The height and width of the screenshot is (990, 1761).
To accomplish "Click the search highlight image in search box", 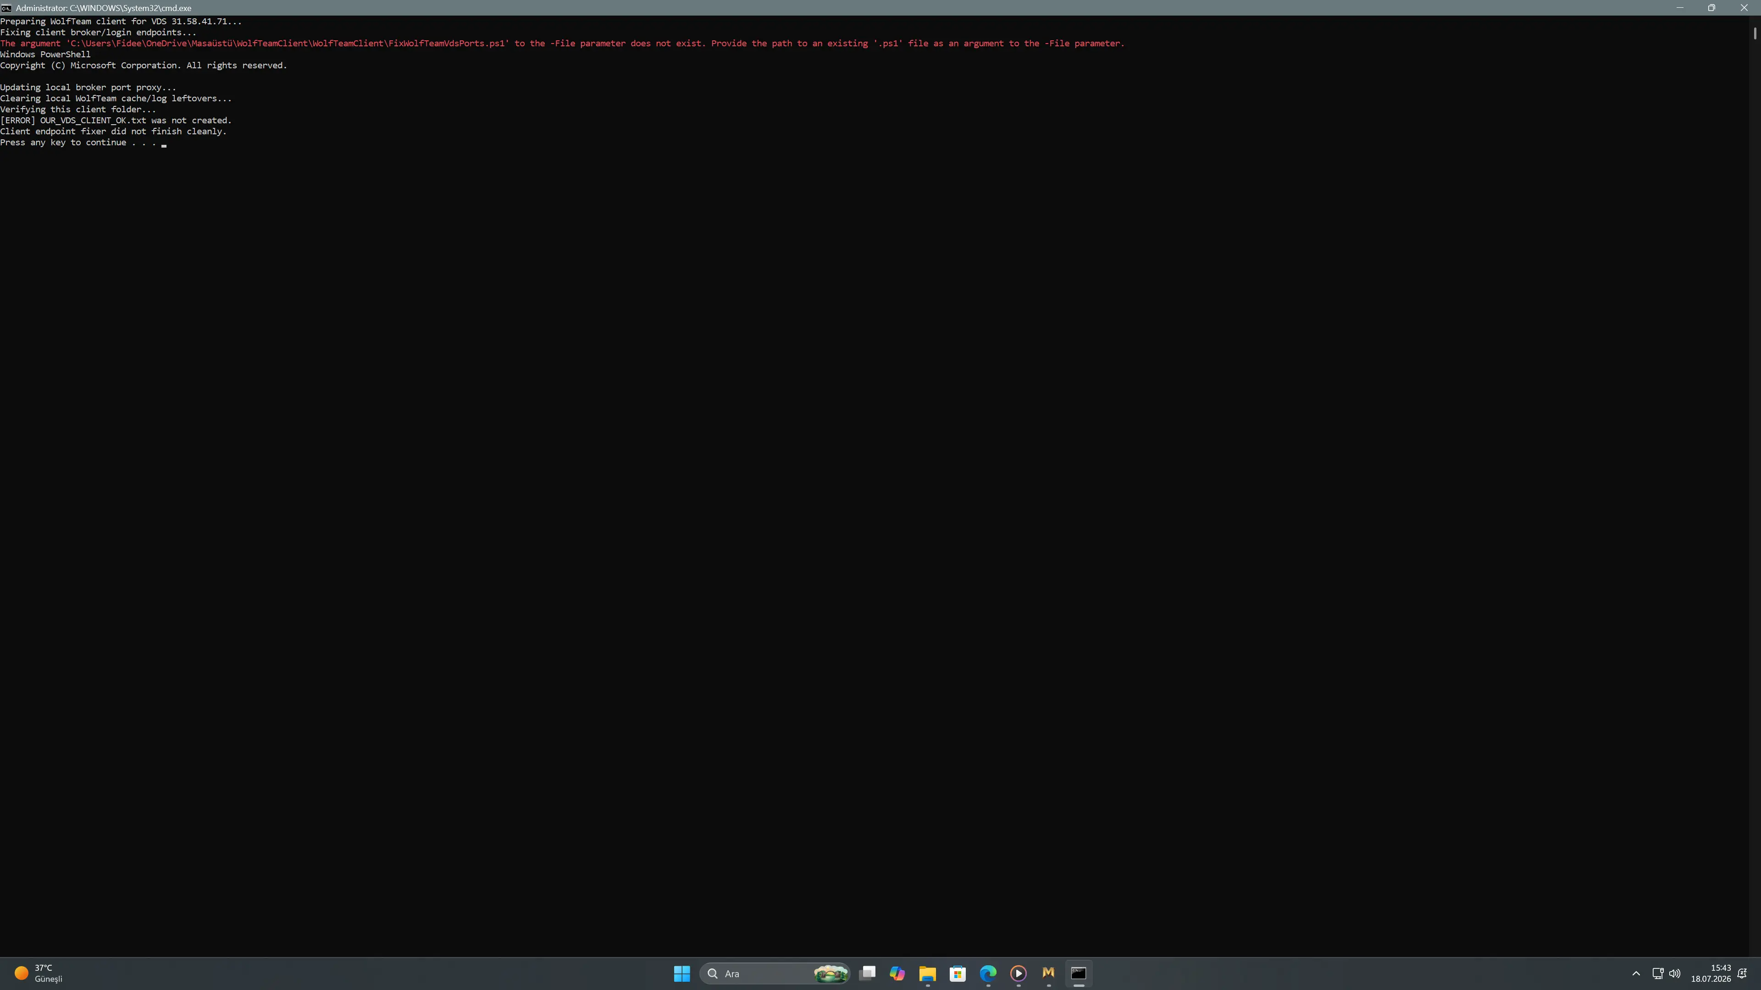I will (x=831, y=973).
